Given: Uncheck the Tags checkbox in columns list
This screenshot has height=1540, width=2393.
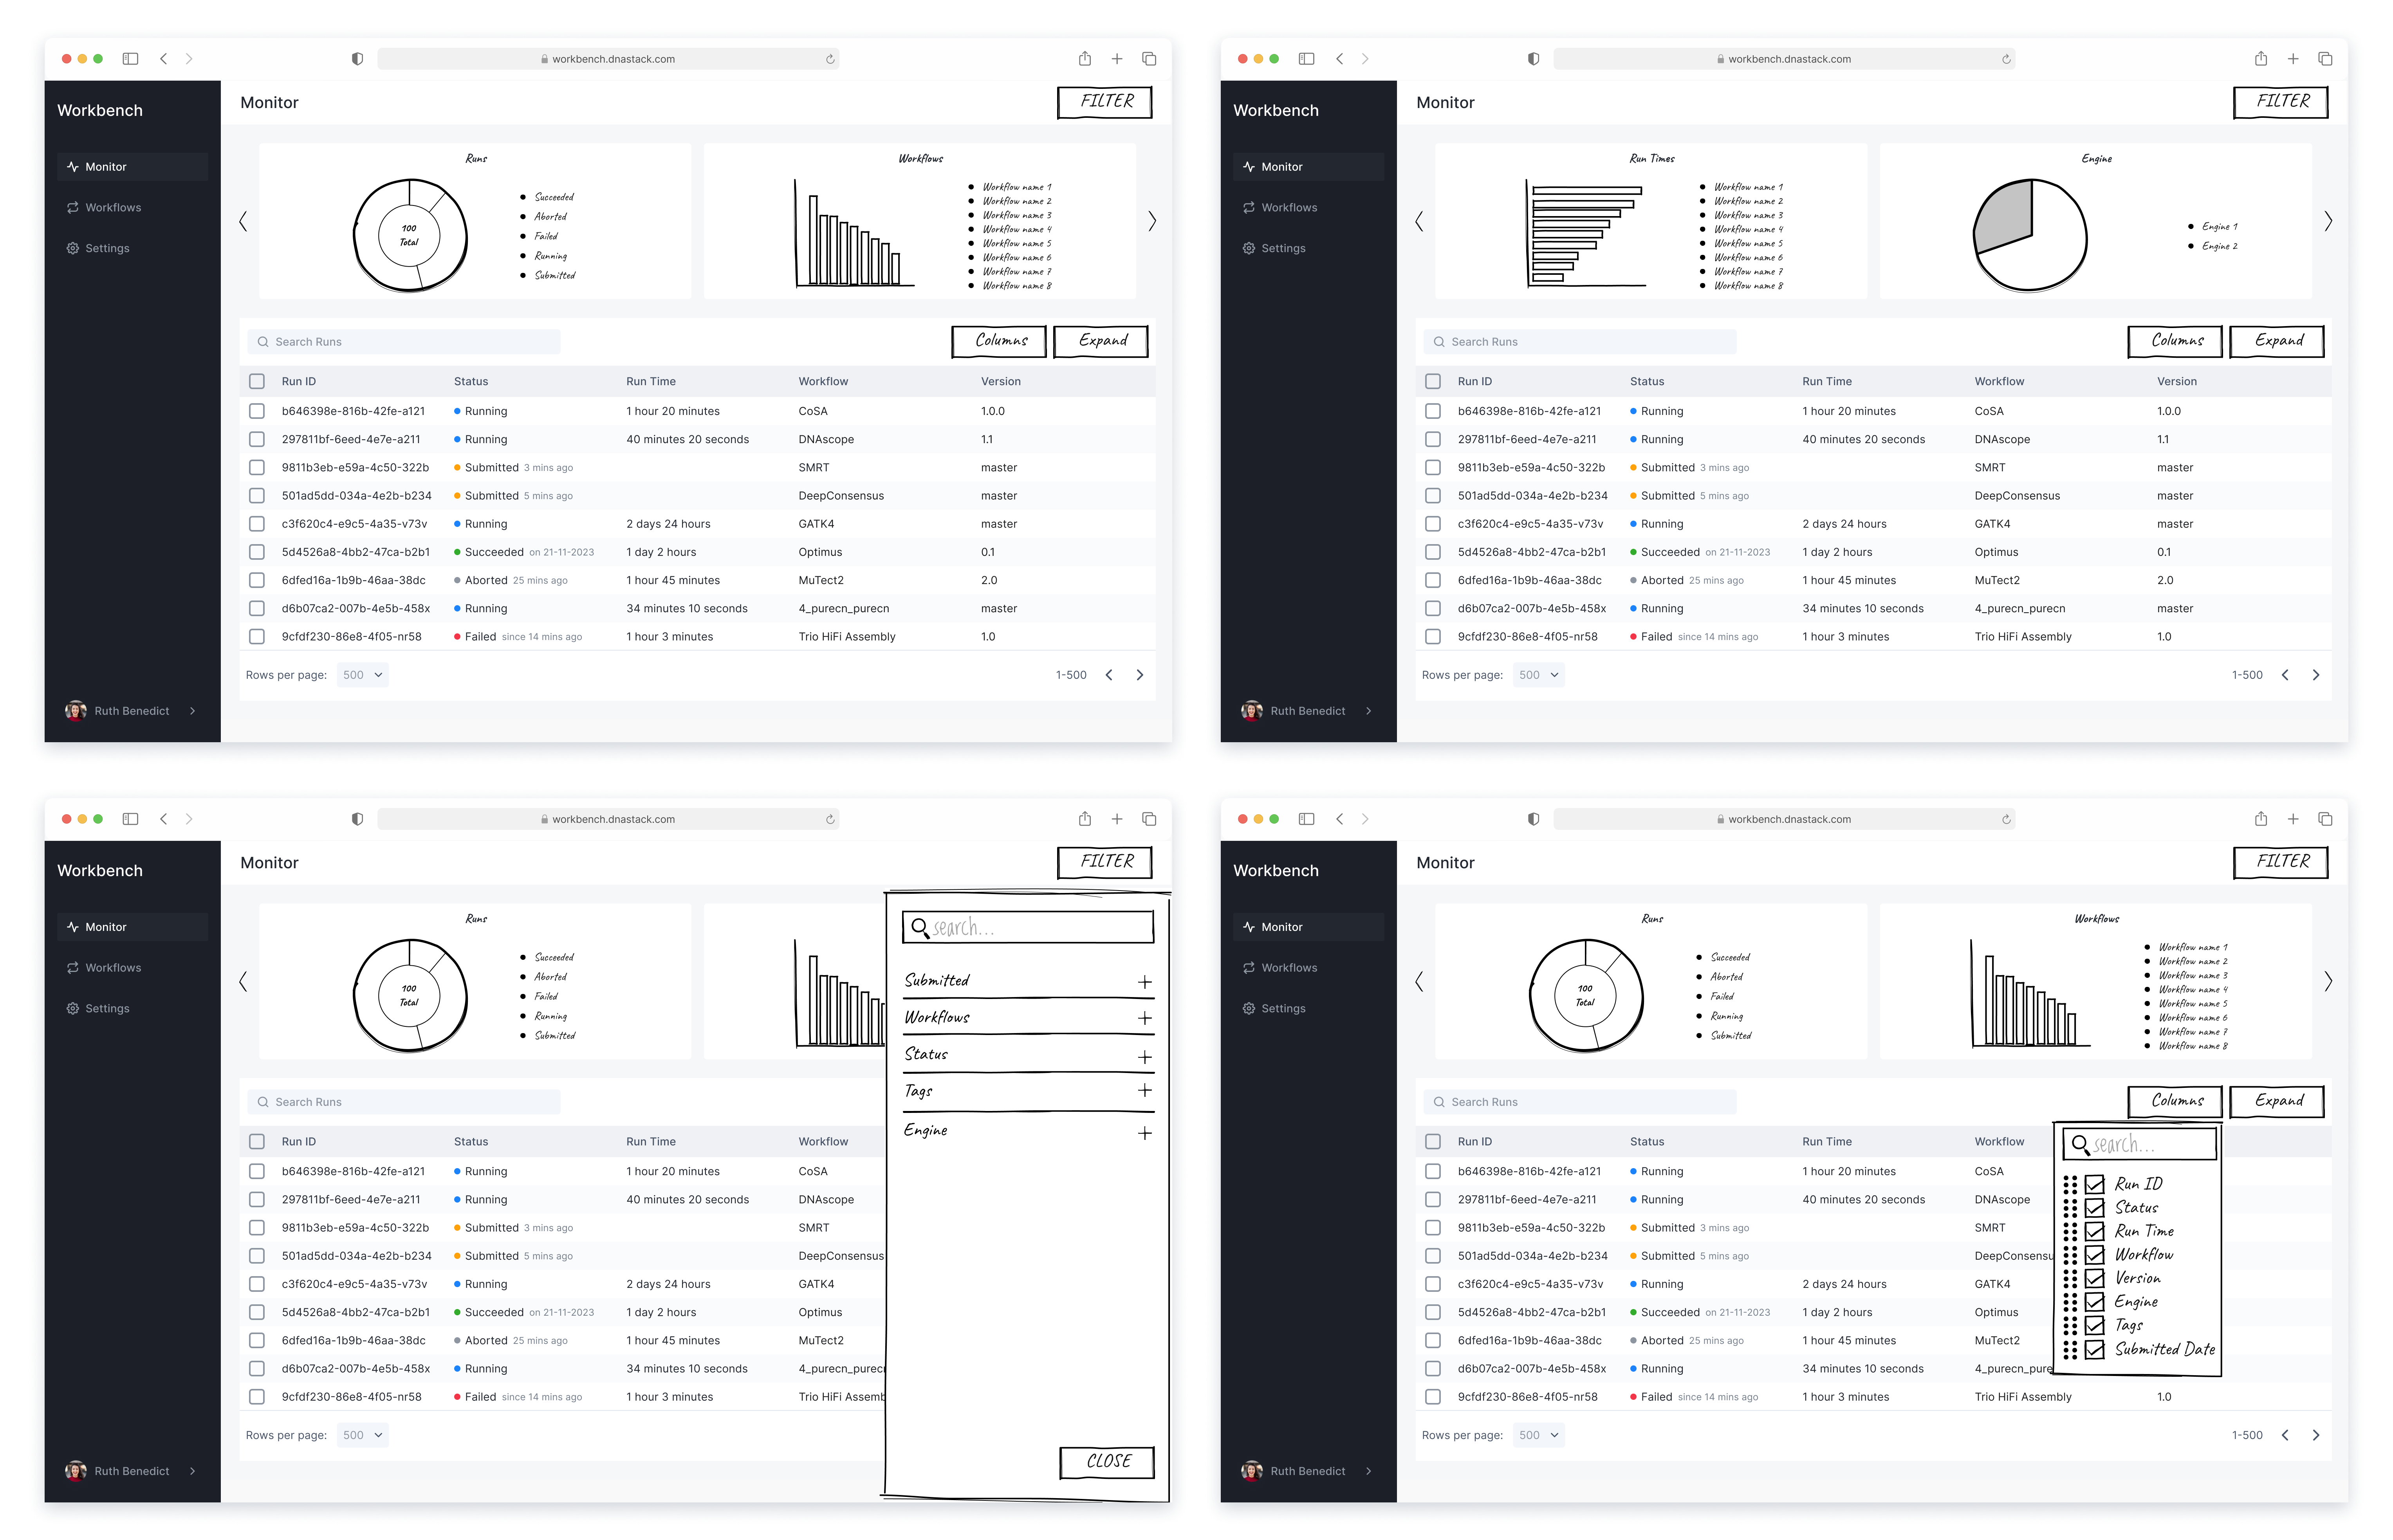Looking at the screenshot, I should [x=2095, y=1326].
